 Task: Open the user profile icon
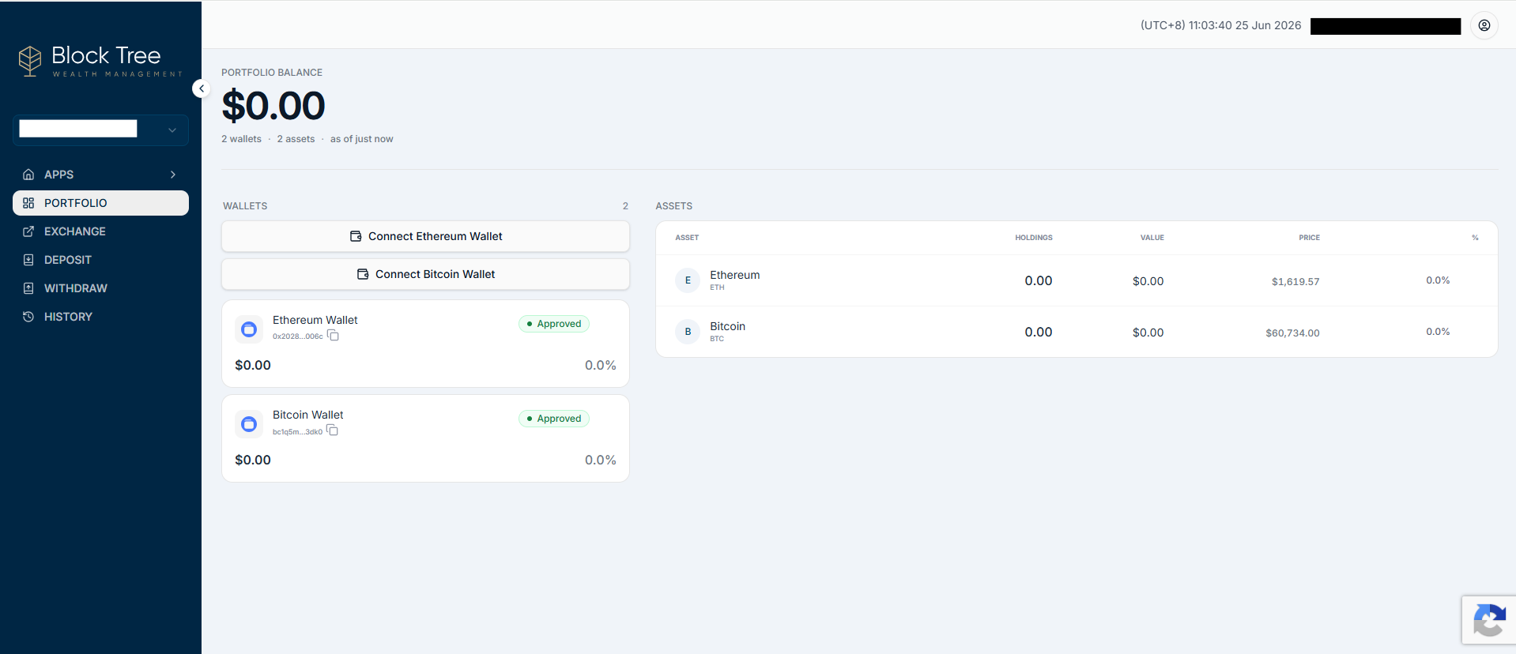click(x=1484, y=25)
